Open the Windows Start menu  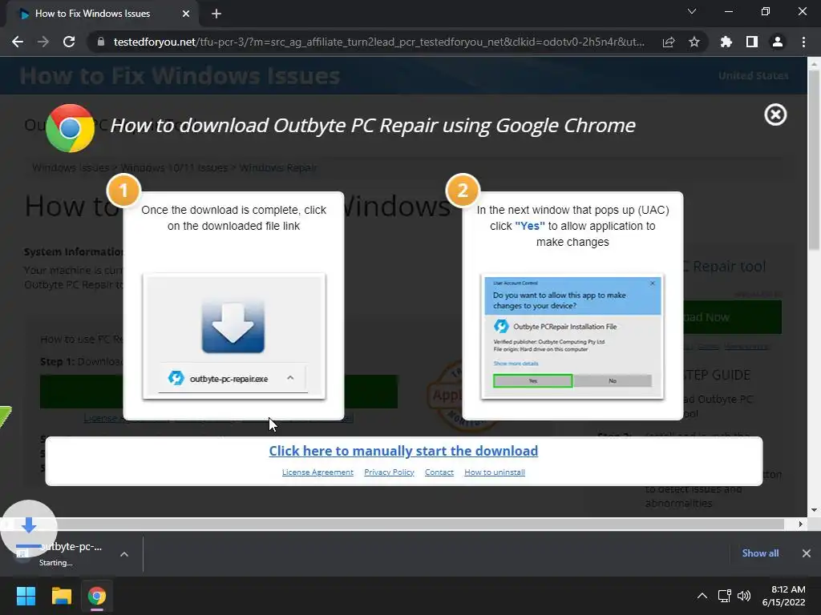(x=26, y=596)
